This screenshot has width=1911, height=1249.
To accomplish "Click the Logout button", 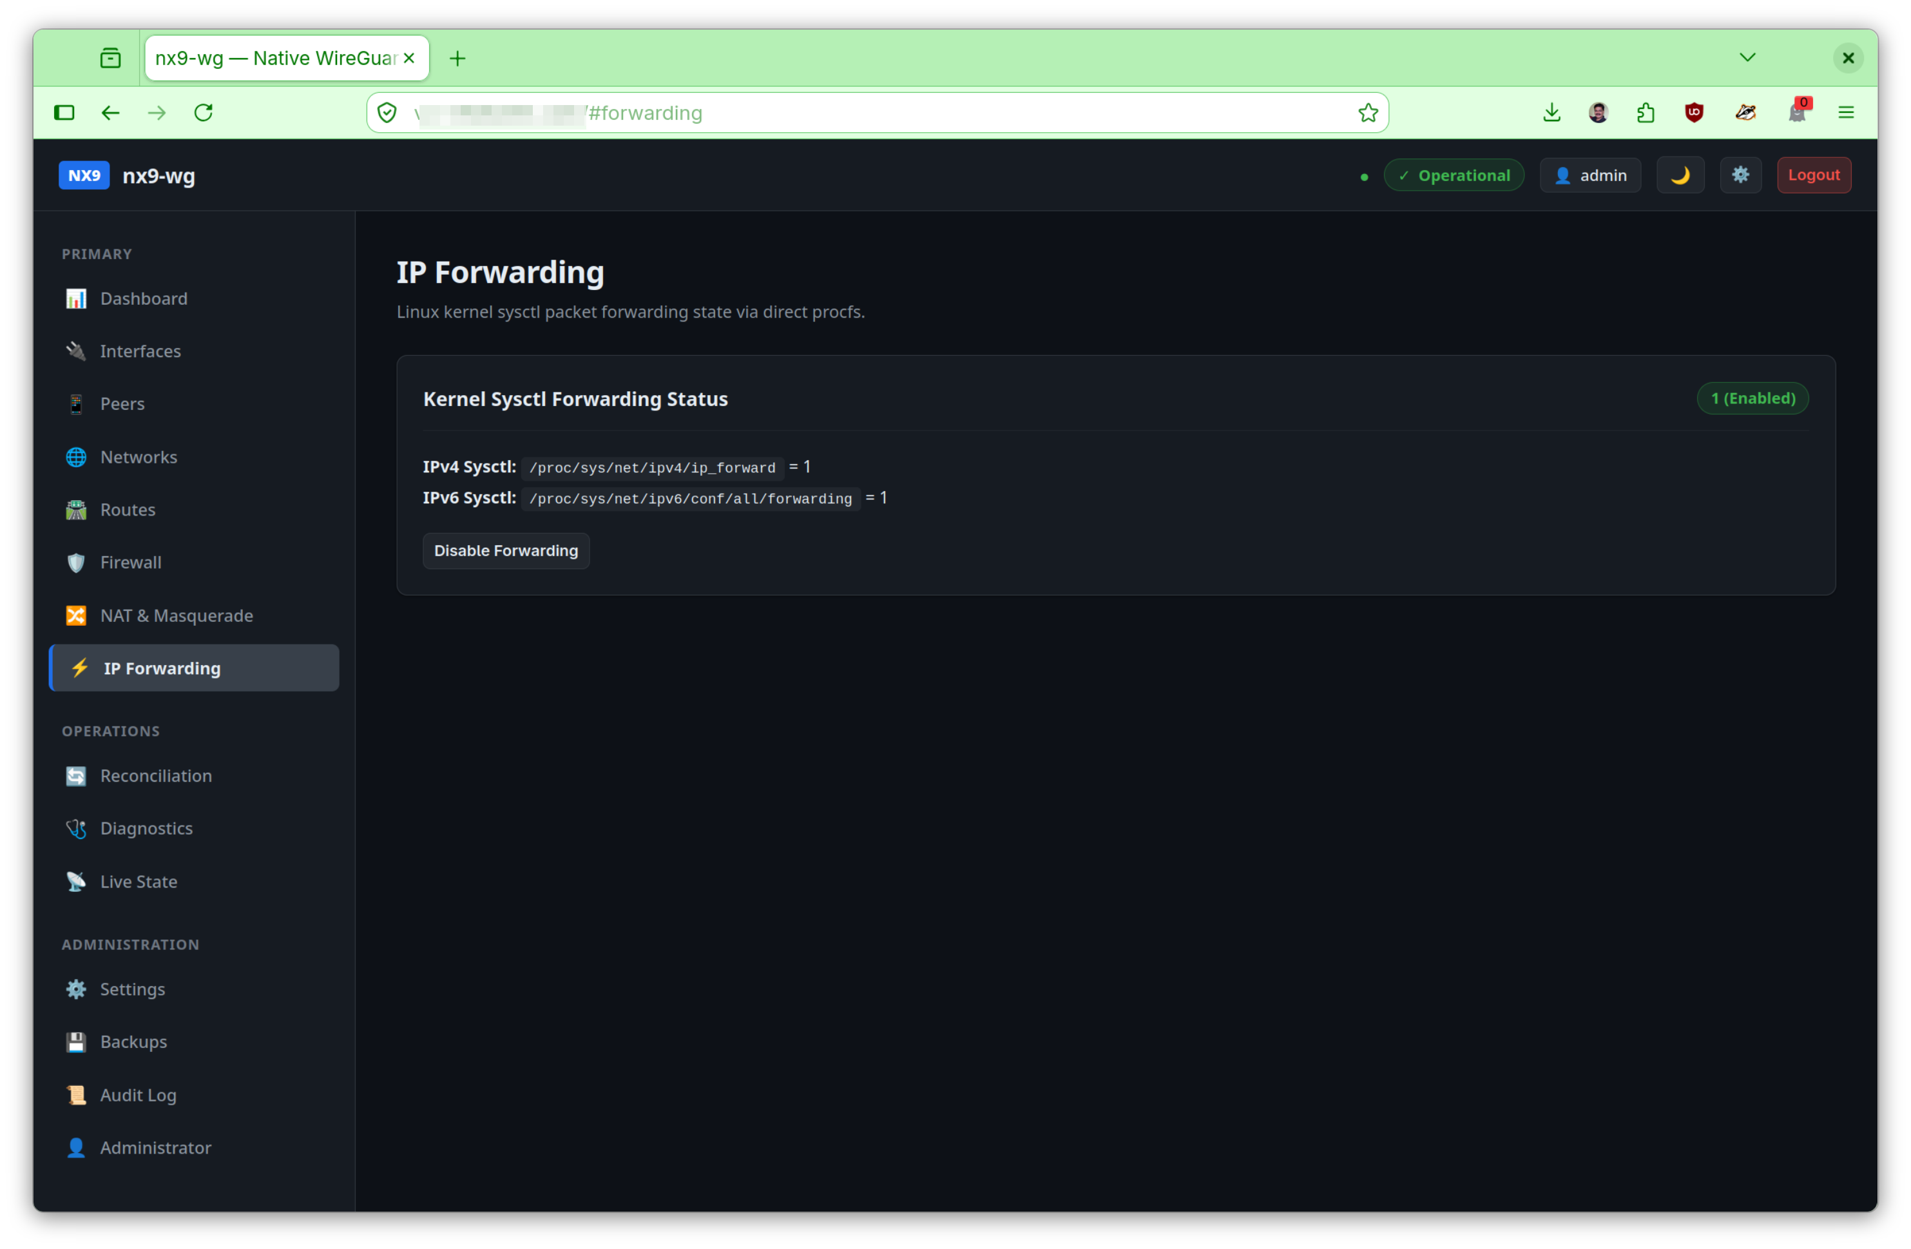I will coord(1814,175).
